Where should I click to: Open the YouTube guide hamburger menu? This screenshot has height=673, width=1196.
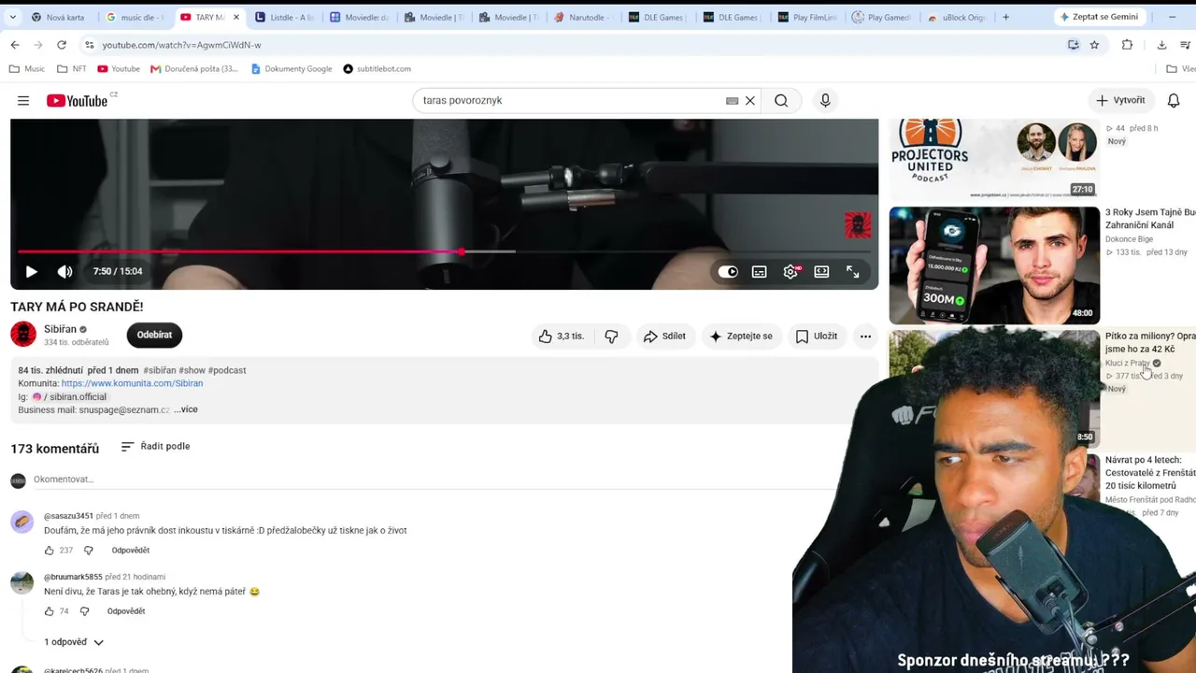click(x=23, y=101)
